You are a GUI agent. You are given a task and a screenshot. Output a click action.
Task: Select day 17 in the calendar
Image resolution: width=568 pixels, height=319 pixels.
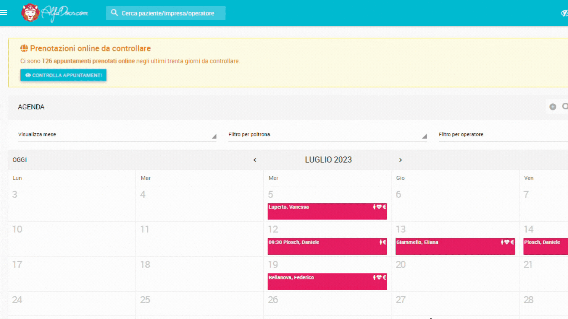pos(17,264)
